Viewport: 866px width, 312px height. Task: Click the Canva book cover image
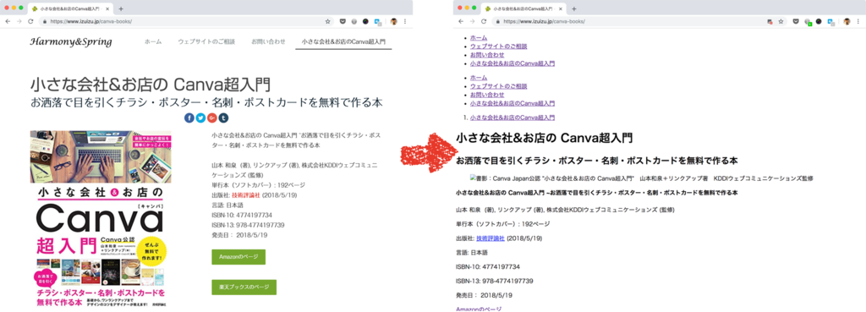click(x=101, y=219)
